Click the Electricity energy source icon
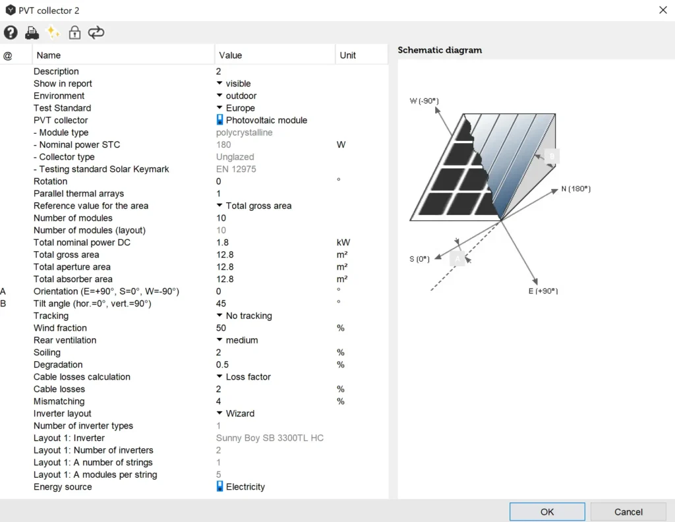Viewport: 675px width, 522px height. 220,486
